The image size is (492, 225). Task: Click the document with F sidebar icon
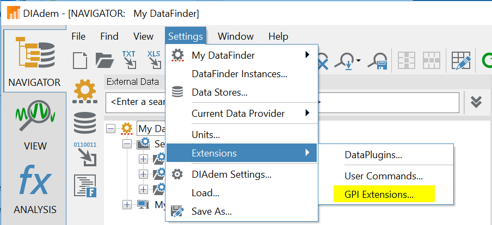(85, 185)
